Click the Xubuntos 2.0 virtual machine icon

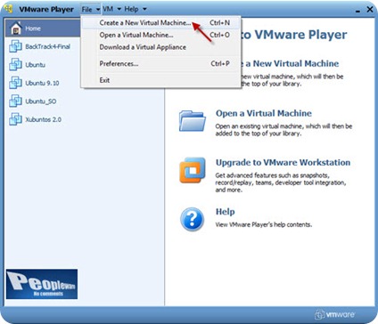coord(15,119)
